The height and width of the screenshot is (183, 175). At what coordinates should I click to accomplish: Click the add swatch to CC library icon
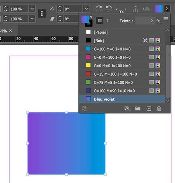pyautogui.click(x=84, y=108)
